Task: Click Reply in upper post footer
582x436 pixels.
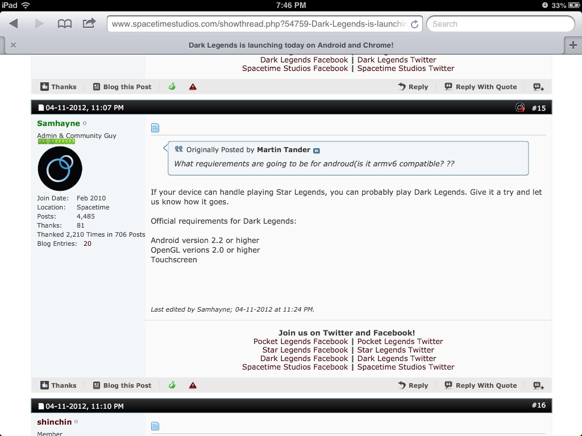Action: pyautogui.click(x=413, y=87)
